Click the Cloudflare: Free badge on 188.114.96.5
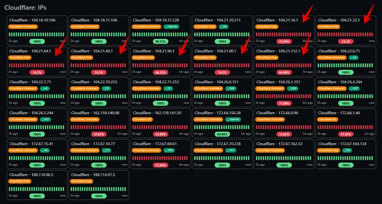 click(20, 182)
